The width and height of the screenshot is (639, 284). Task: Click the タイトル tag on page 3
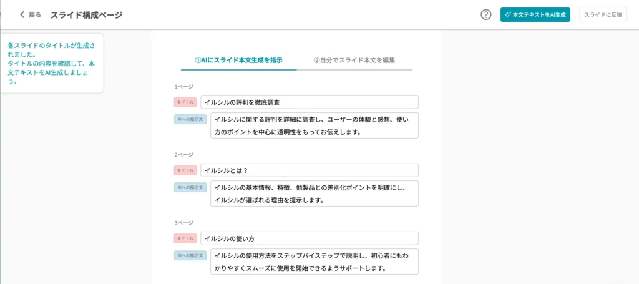click(x=185, y=238)
